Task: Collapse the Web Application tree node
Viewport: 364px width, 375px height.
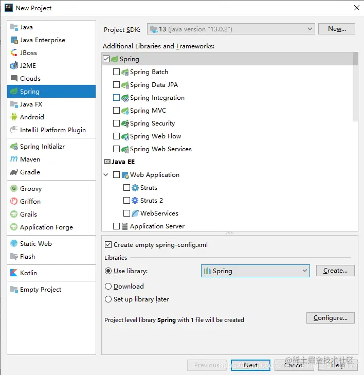Action: click(106, 175)
